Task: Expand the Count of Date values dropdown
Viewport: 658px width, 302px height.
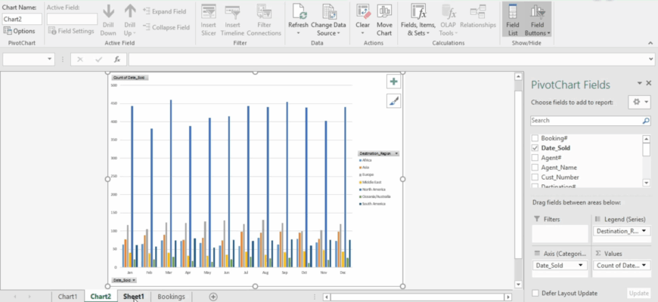Action: (x=645, y=265)
